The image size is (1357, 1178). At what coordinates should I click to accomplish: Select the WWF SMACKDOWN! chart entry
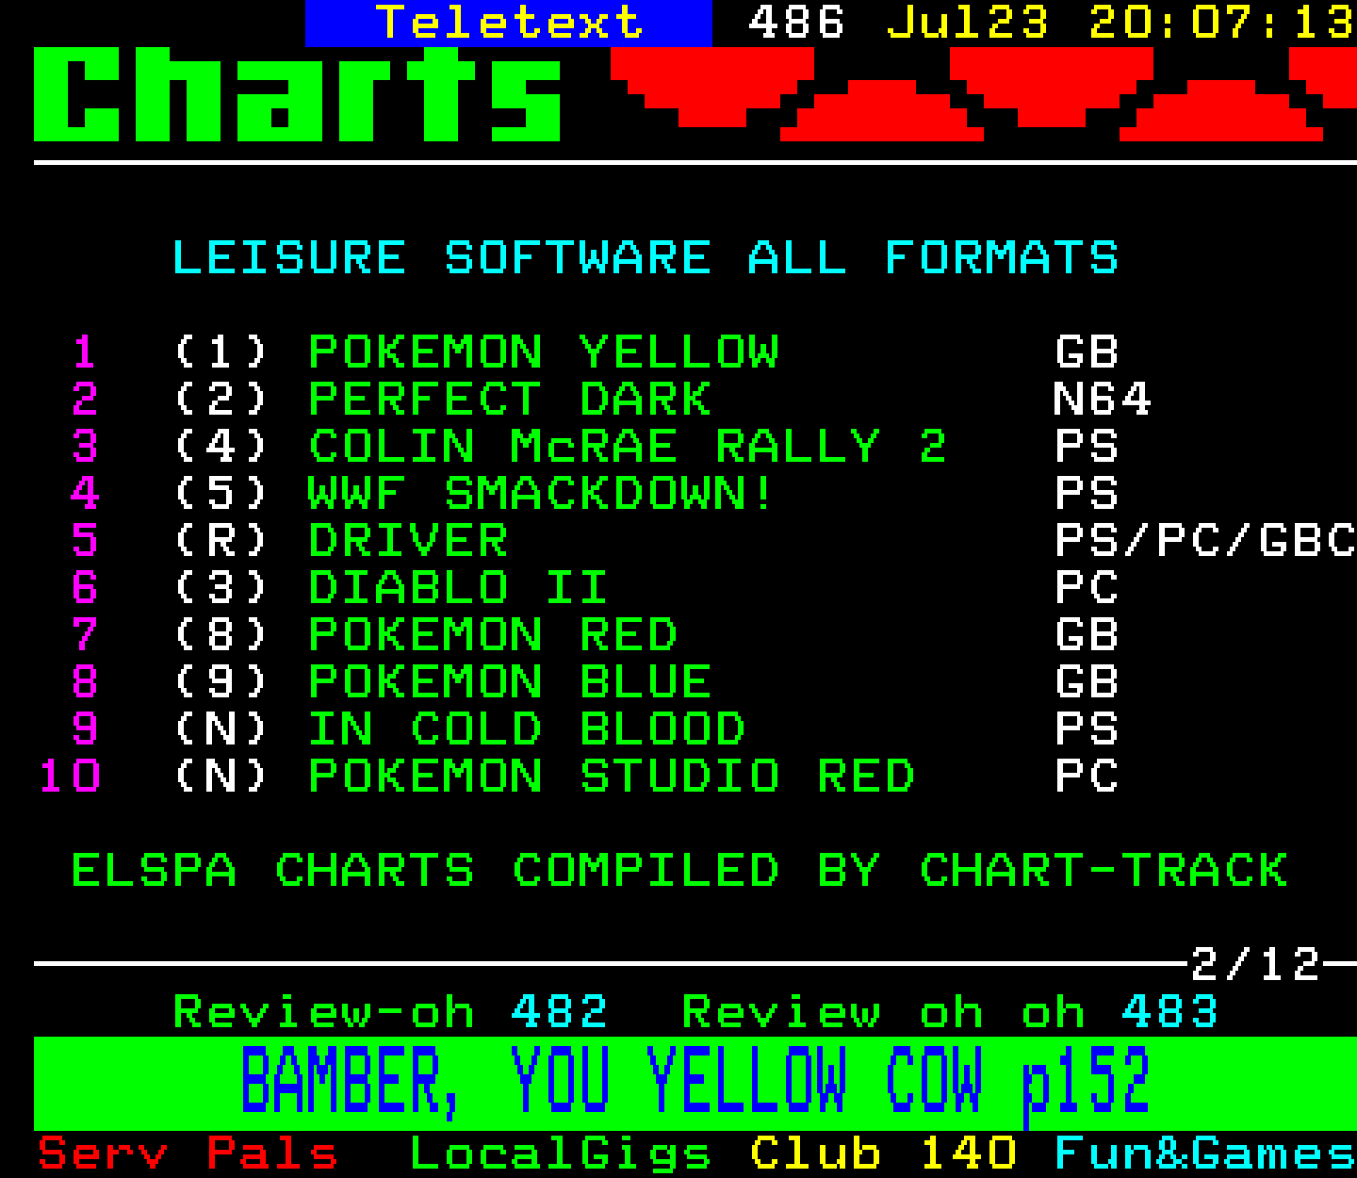(x=541, y=494)
